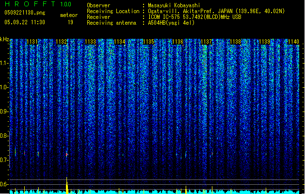Viewport: 305px width, 194px height.
Task: Click the Receiving Location label
Action: 113,11
